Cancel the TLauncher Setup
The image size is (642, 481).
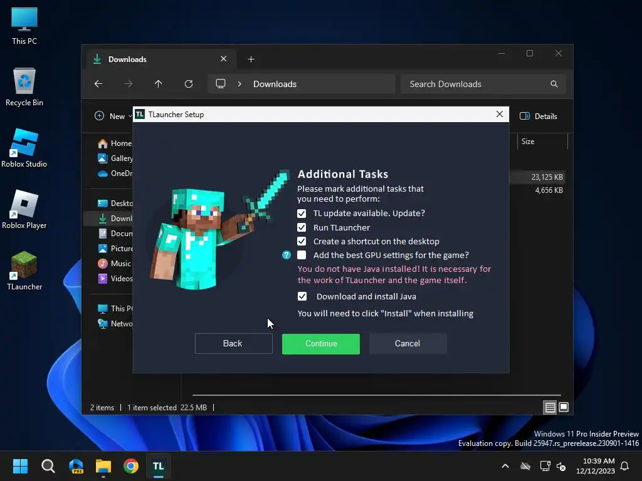point(408,344)
